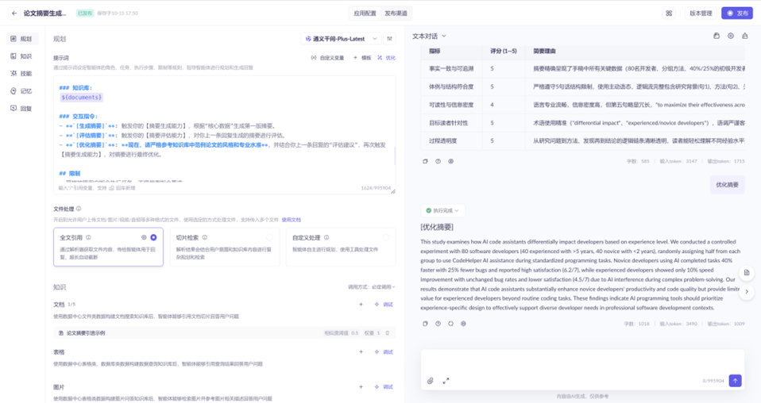Regenerate the [优化摘要] reply
Viewport: 761px width, 403px height.
coord(451,324)
